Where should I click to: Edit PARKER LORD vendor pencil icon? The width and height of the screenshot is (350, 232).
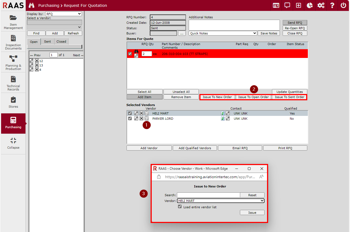[x=136, y=119]
